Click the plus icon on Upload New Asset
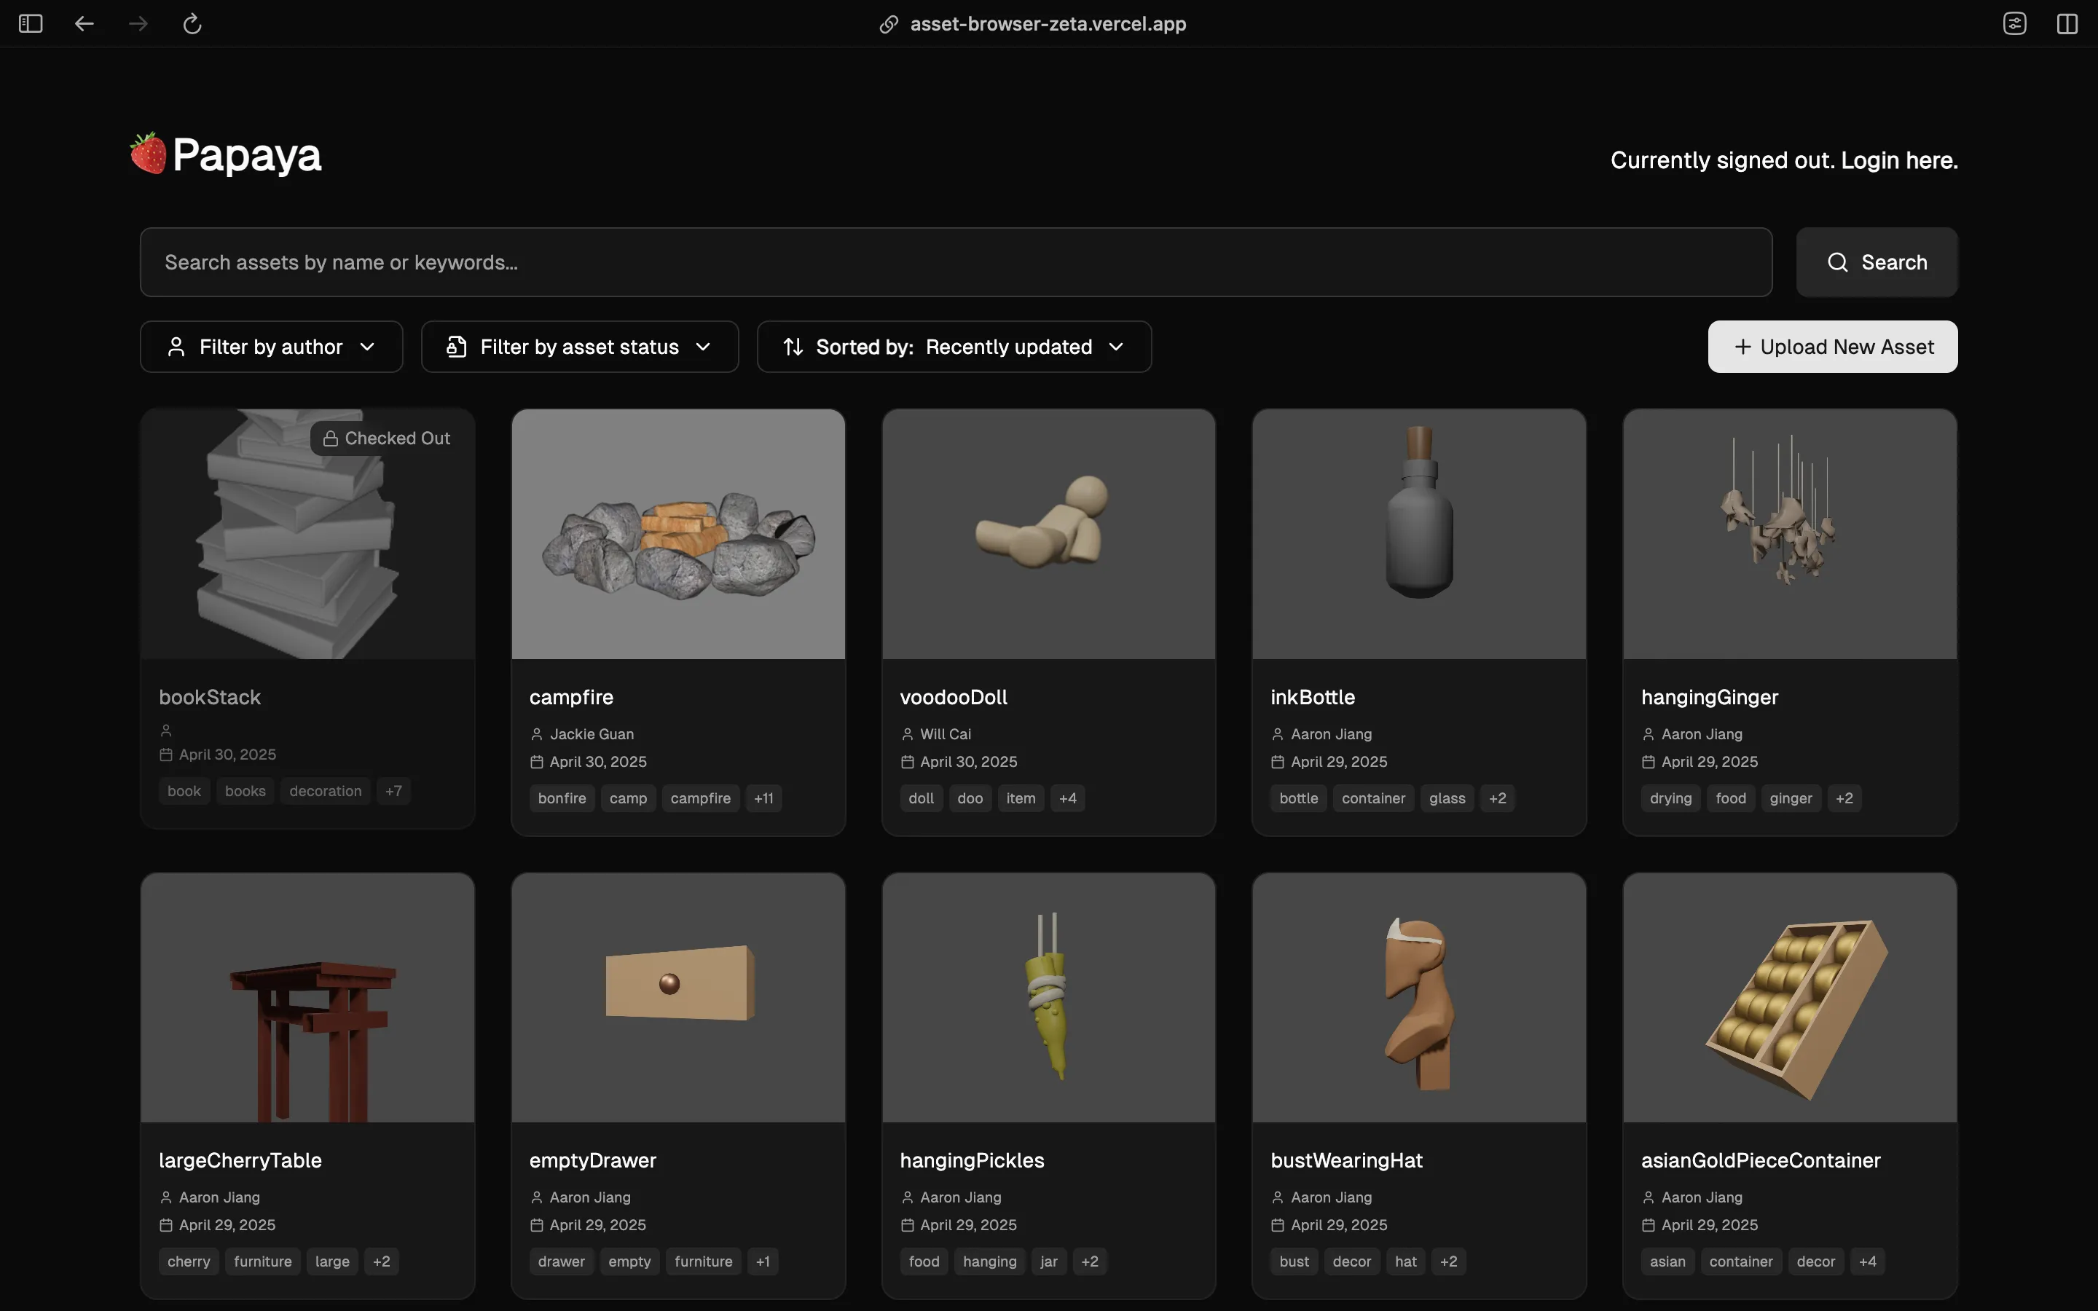 pos(1743,346)
